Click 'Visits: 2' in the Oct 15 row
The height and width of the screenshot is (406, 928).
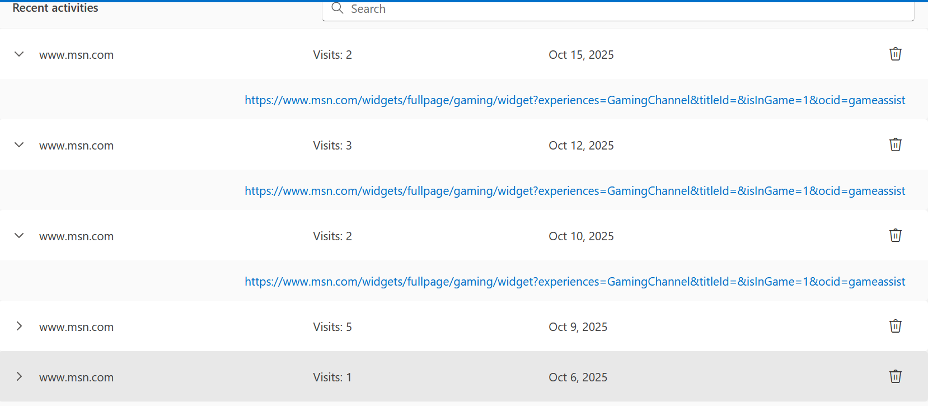[332, 55]
